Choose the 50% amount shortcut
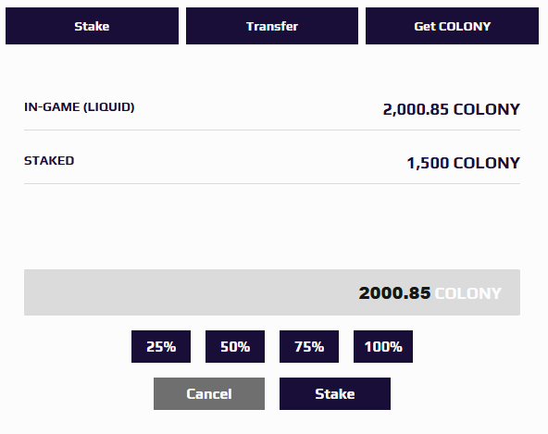 pos(235,347)
